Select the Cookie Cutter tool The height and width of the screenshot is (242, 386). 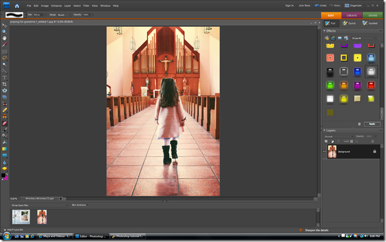4,90
